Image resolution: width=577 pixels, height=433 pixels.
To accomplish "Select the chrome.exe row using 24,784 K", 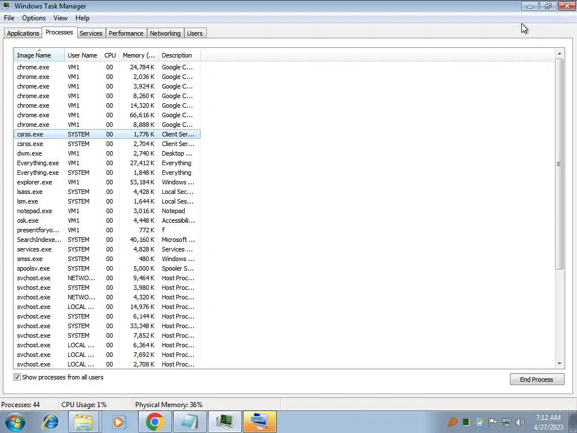I will coord(107,67).
